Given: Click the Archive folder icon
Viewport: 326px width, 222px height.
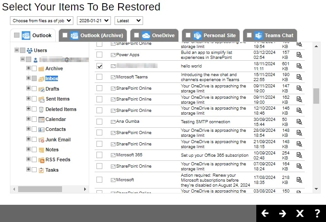Looking at the screenshot, I should [41, 69].
